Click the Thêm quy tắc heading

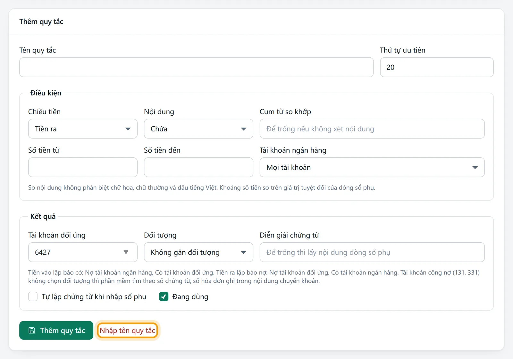point(41,21)
